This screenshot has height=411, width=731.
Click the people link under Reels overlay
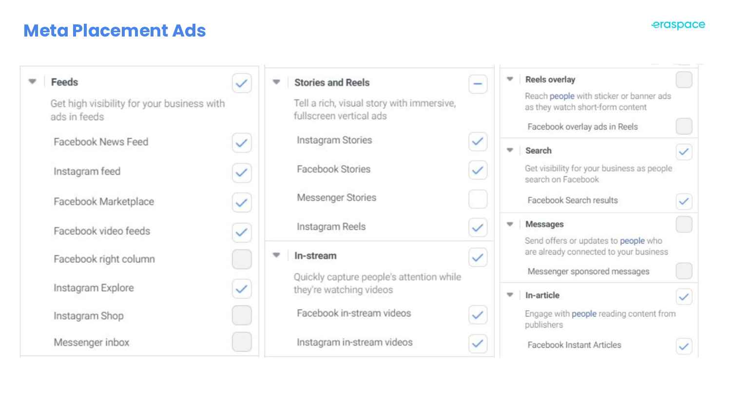(562, 96)
